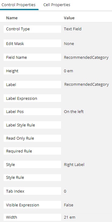Click the empty Style Rule value

(86, 177)
